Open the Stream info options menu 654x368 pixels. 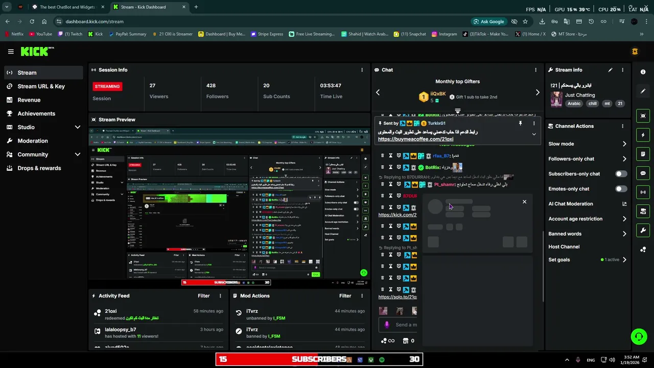(x=622, y=70)
